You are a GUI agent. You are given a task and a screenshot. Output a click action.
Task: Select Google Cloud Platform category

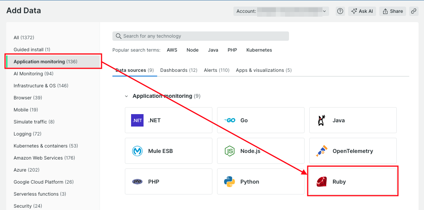click(x=44, y=182)
